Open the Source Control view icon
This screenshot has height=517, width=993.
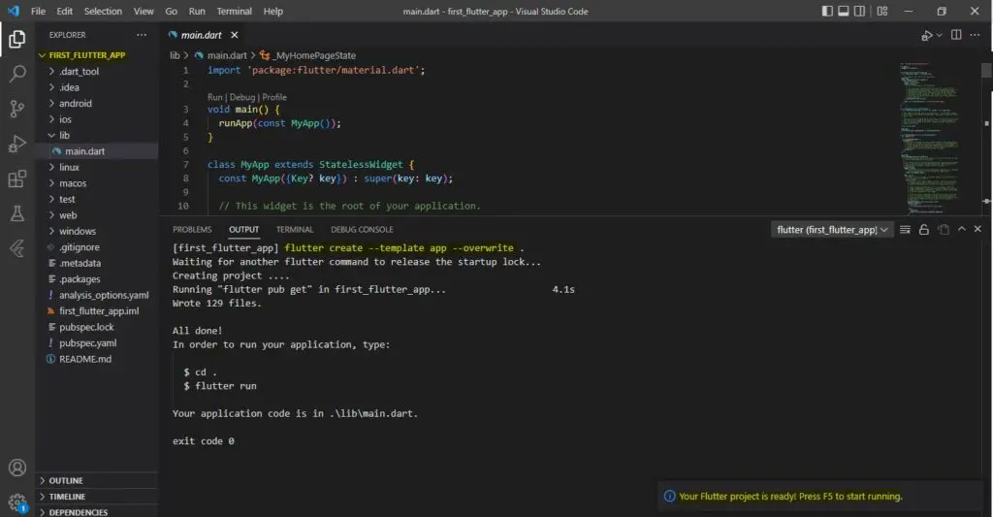coord(17,109)
